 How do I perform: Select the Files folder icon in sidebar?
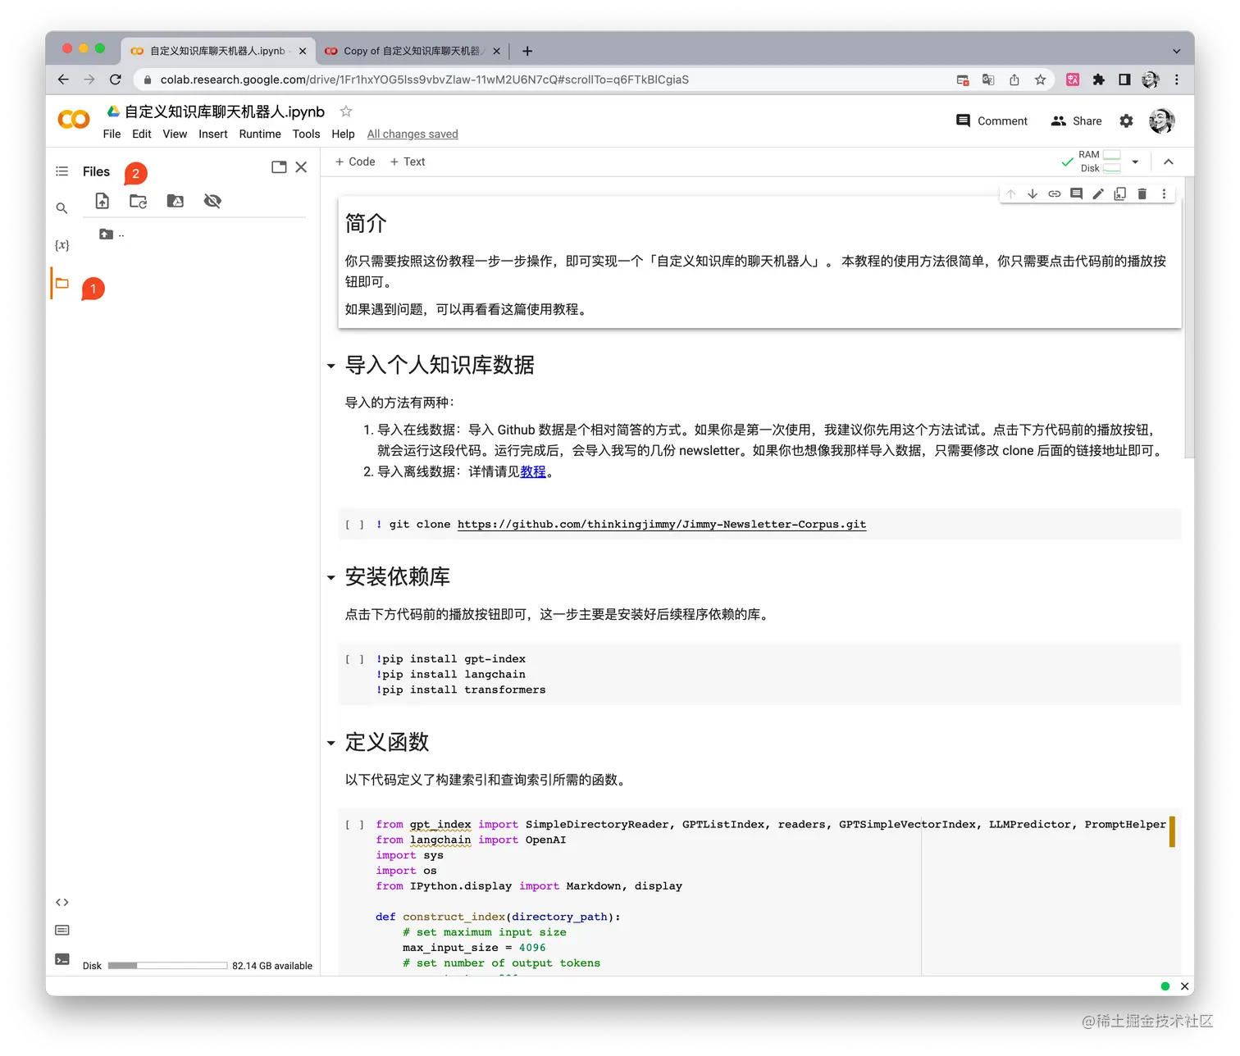click(62, 283)
